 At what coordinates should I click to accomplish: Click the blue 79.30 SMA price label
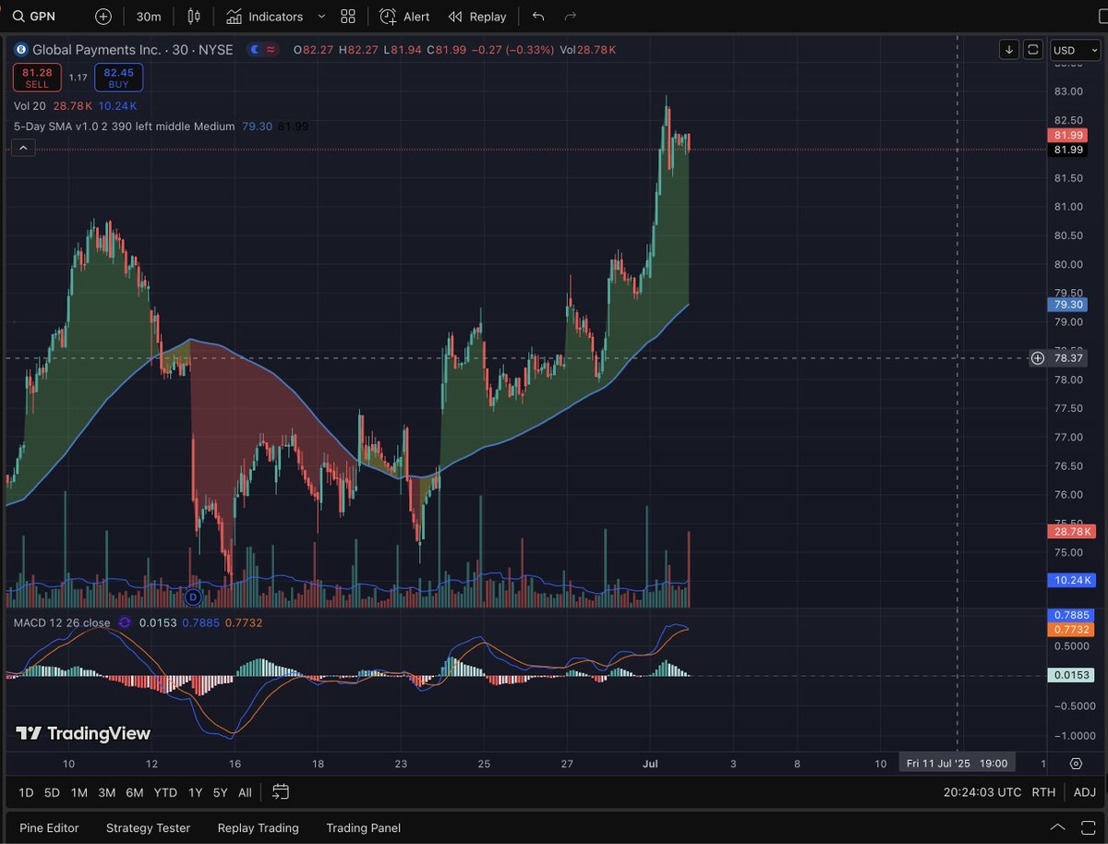(x=1067, y=305)
